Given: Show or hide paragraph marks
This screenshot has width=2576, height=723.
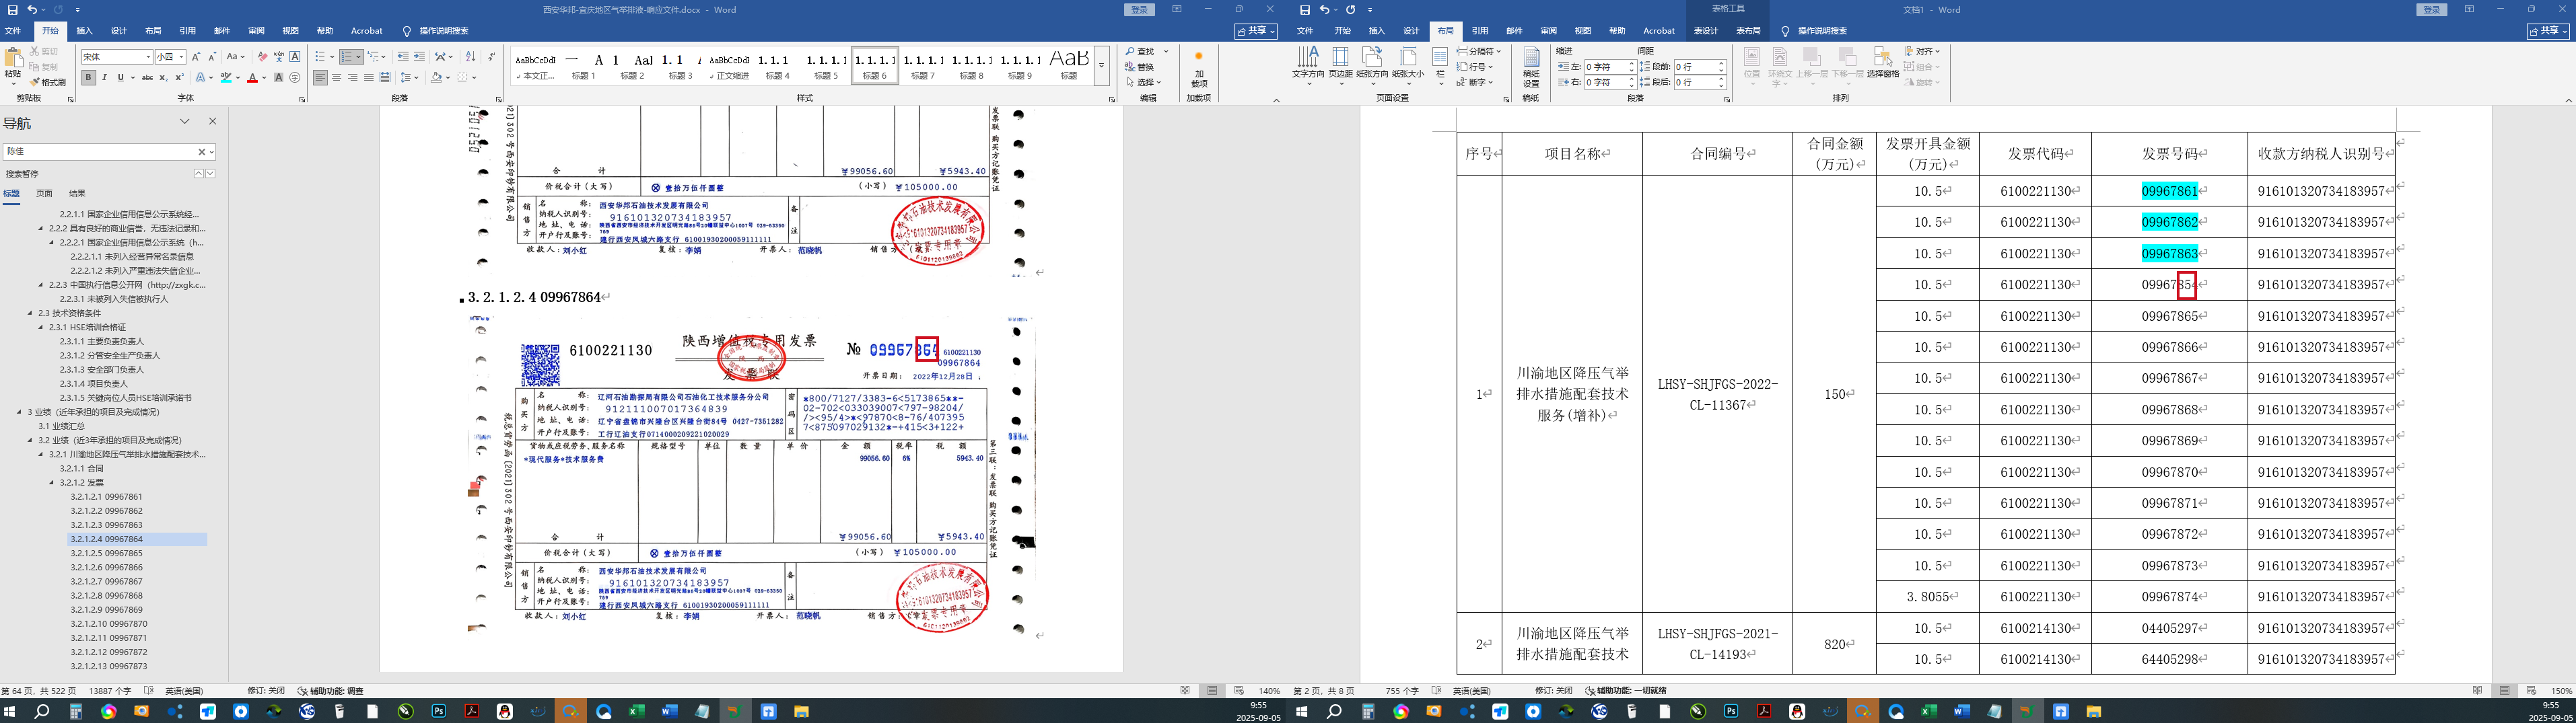Looking at the screenshot, I should tap(490, 57).
